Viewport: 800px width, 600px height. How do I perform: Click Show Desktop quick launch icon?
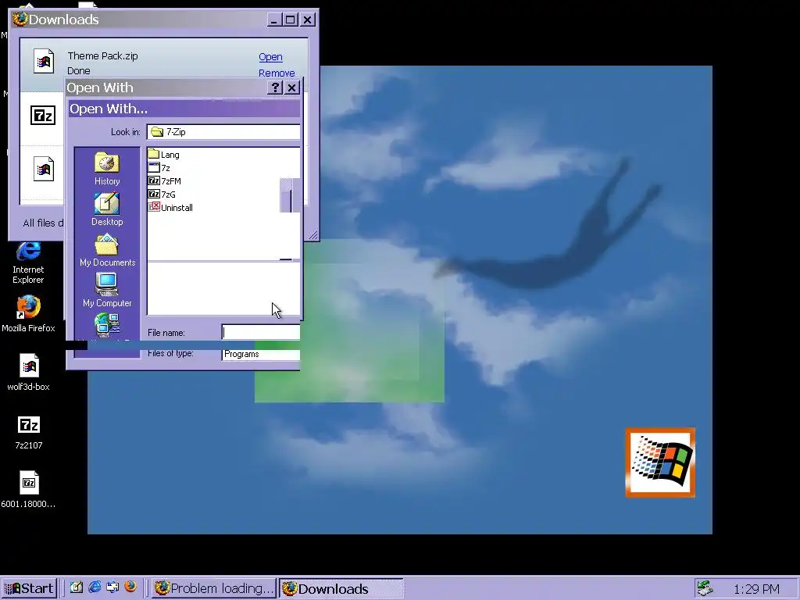76,587
